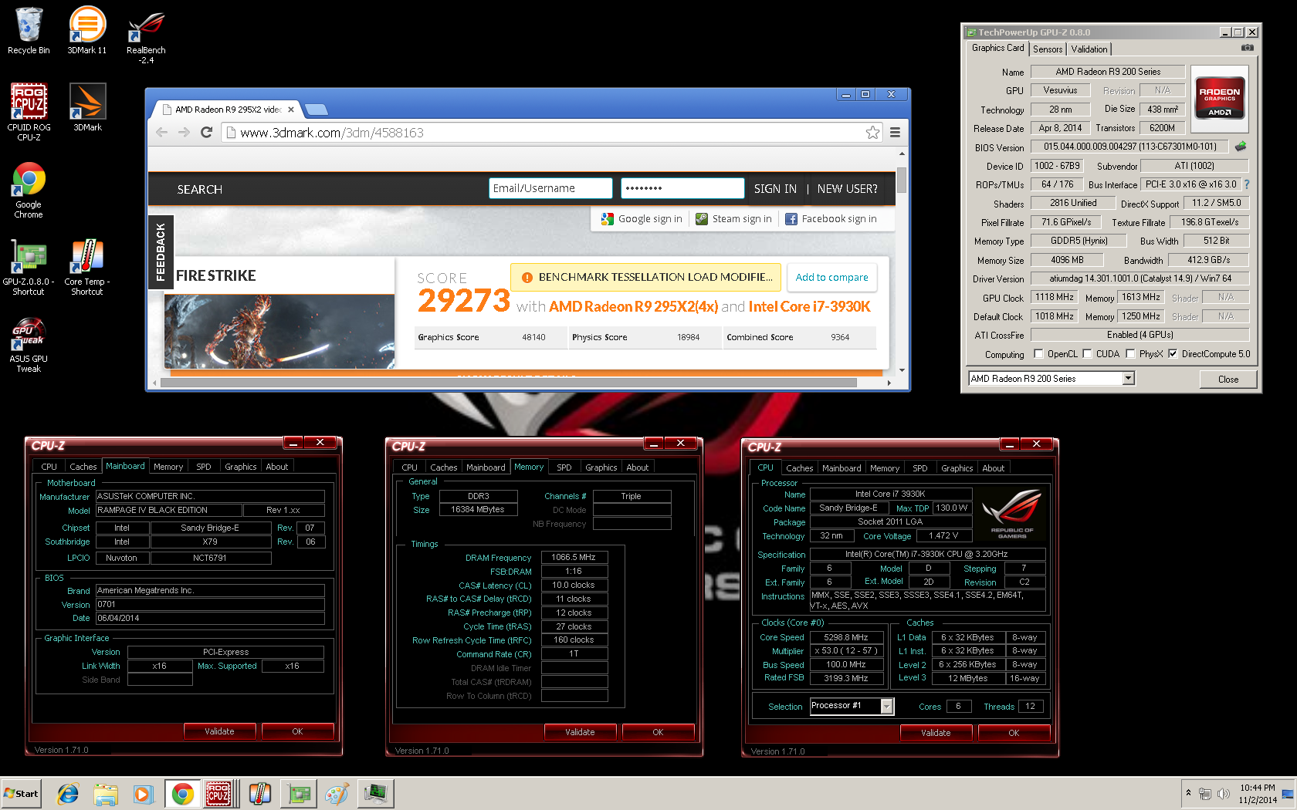Switch to Chrome in the taskbar
Viewport: 1297px width, 810px height.
(x=183, y=794)
